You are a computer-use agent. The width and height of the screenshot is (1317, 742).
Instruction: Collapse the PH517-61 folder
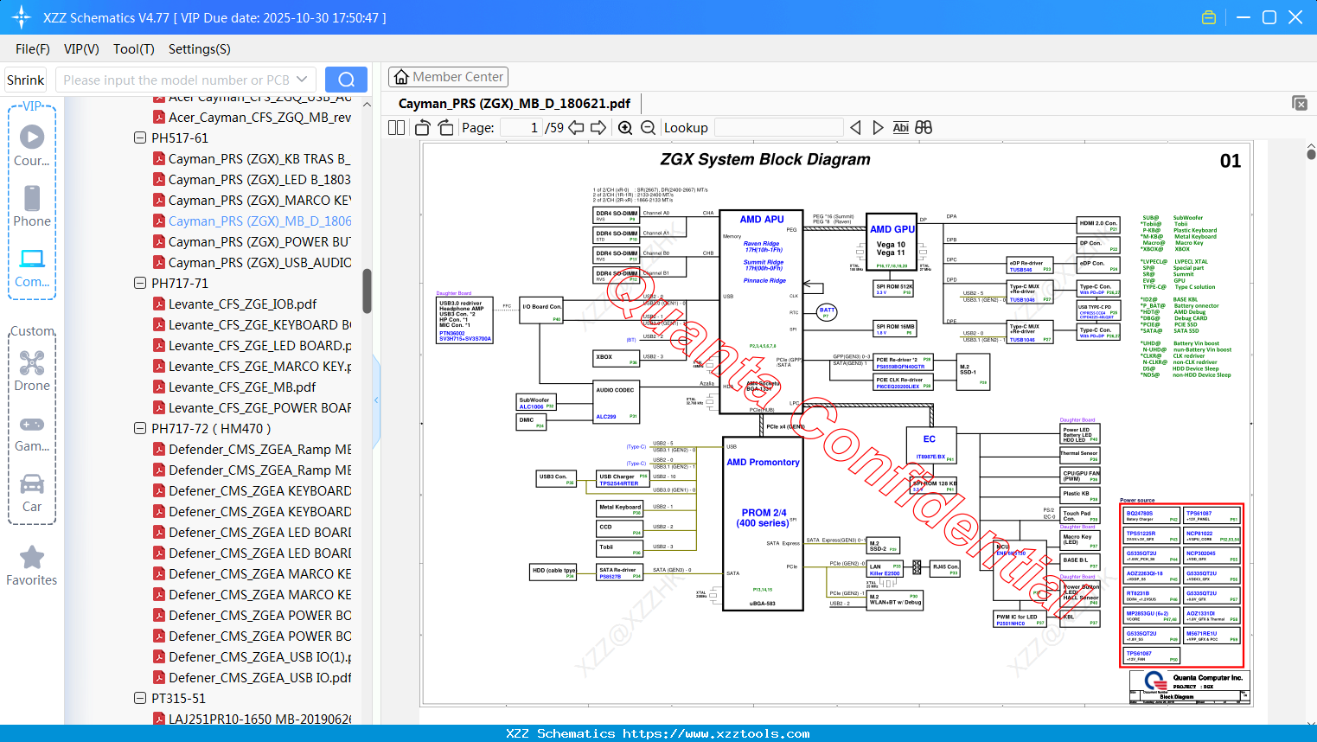pyautogui.click(x=140, y=138)
